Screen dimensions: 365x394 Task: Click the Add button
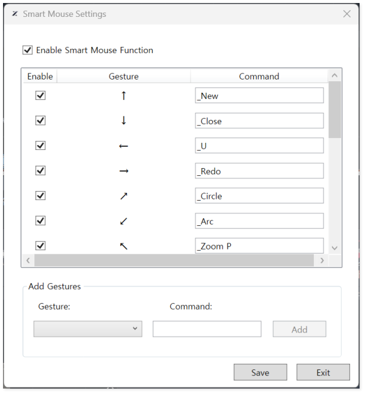coord(299,329)
